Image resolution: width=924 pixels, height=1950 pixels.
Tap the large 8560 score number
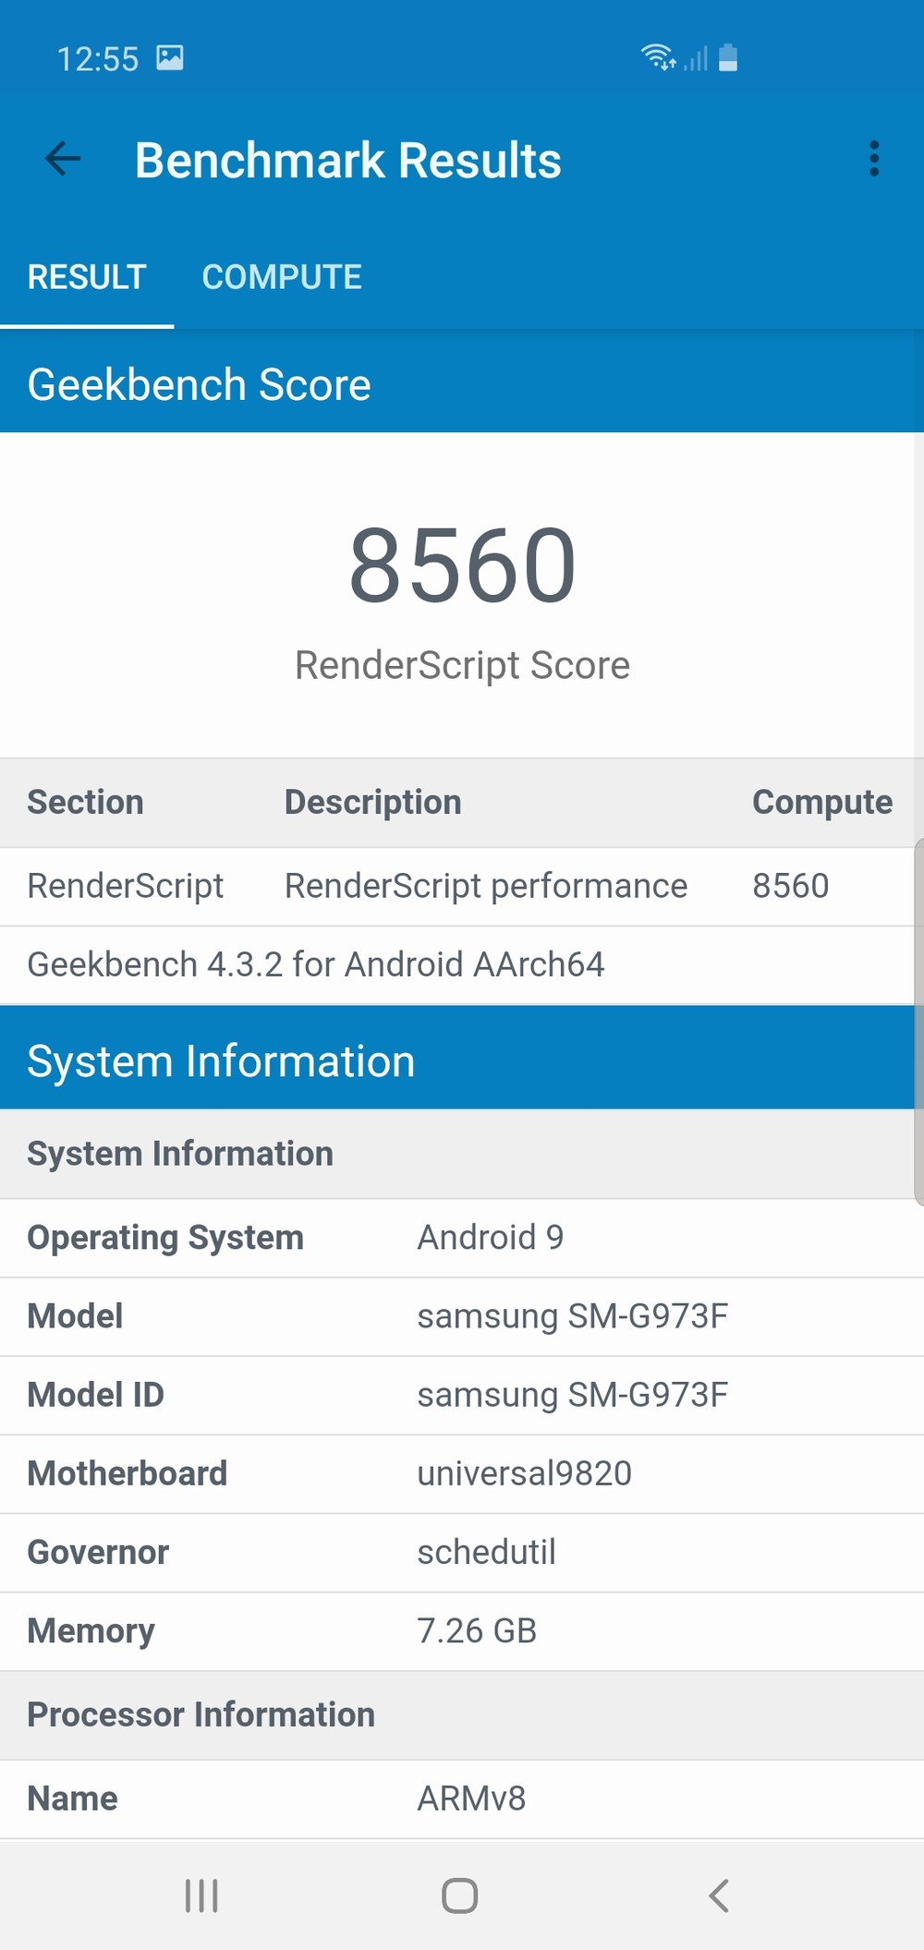tap(462, 564)
